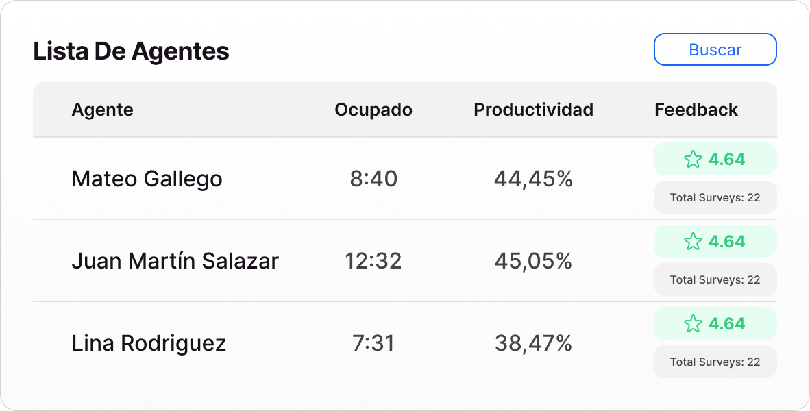Select the 8:40 occupied time value

(373, 179)
